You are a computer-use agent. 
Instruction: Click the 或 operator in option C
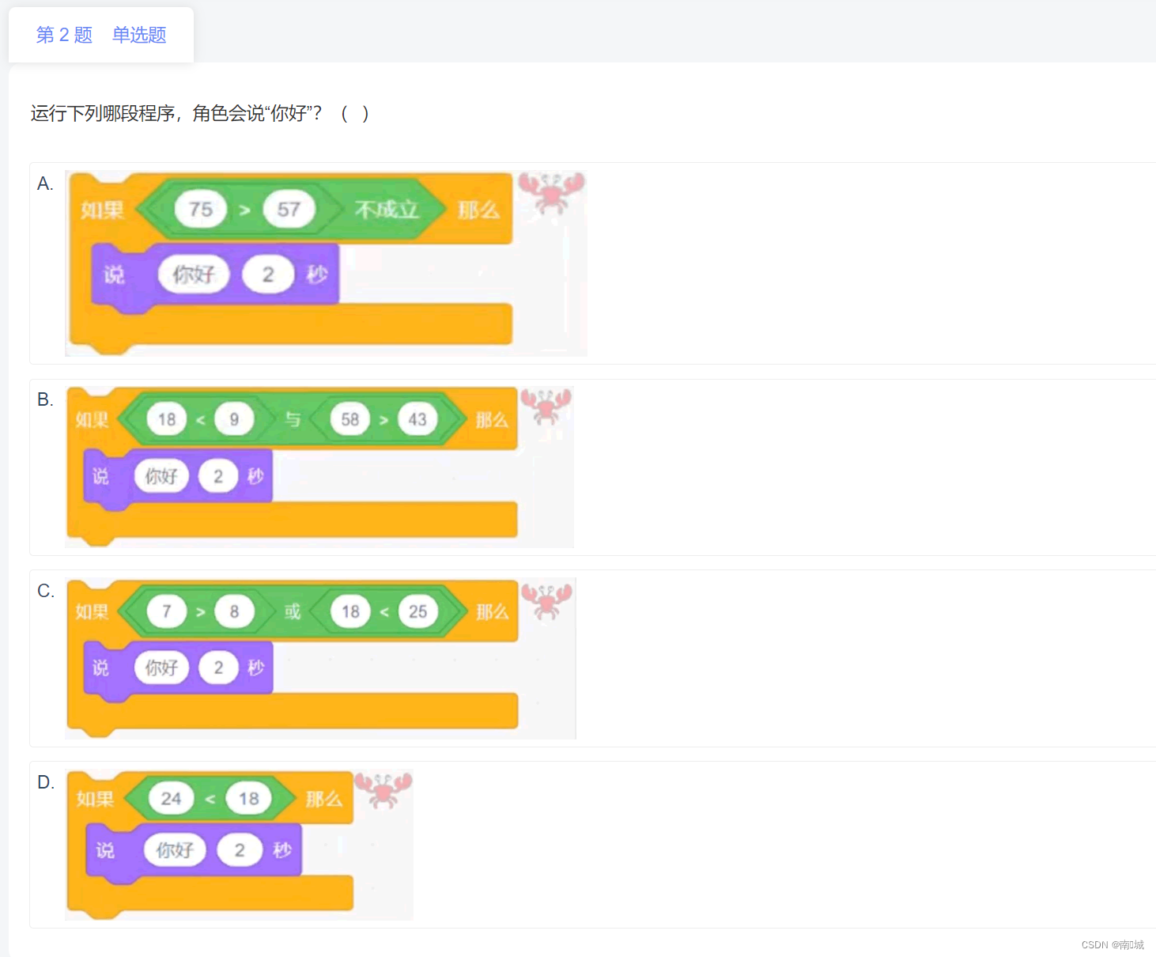[x=293, y=611]
